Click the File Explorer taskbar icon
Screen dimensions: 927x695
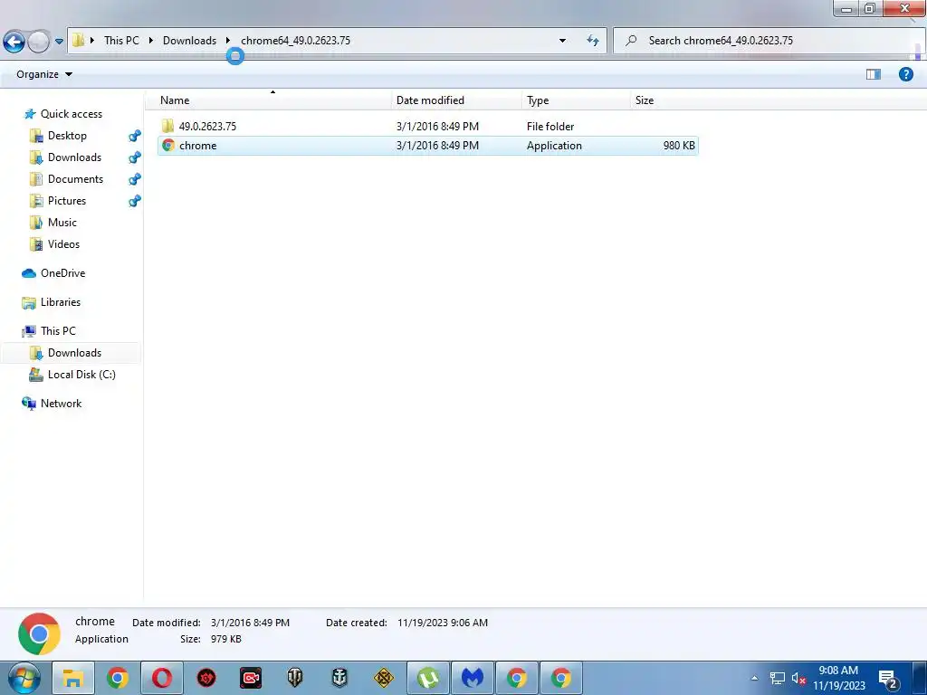pos(73,678)
